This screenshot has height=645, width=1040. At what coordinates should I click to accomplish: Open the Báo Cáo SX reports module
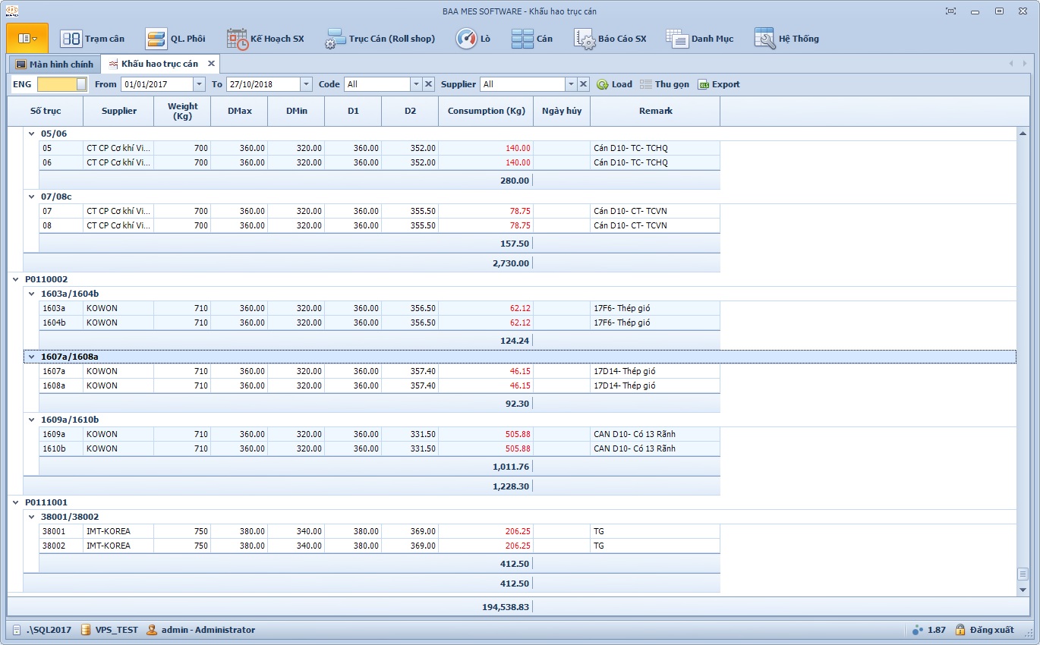[x=610, y=39]
